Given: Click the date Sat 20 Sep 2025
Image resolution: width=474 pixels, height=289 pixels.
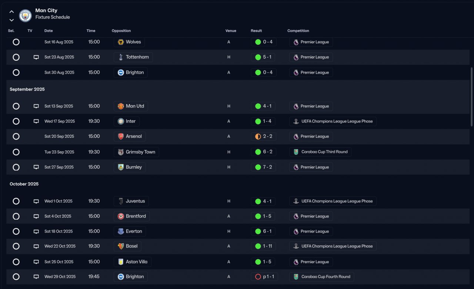Looking at the screenshot, I should point(59,137).
